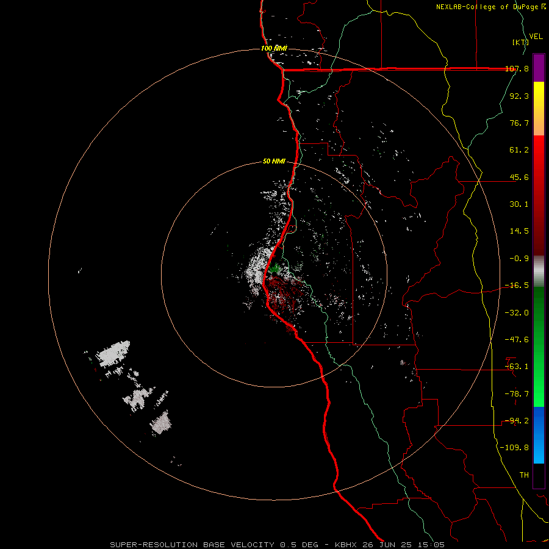Viewport: 549px width, 549px height.
Task: Click the 100 NMI range ring label
Action: click(274, 48)
